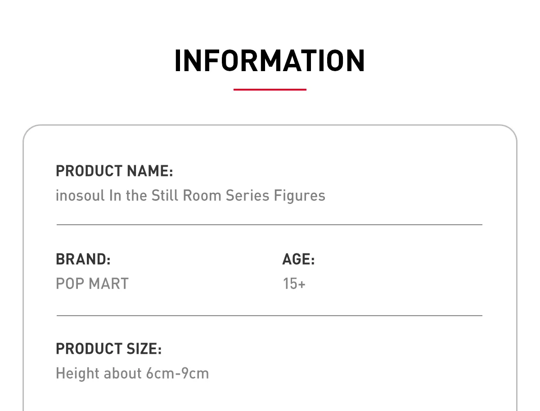This screenshot has width=540, height=411.
Task: Select the BRAND: label
Action: pos(83,259)
